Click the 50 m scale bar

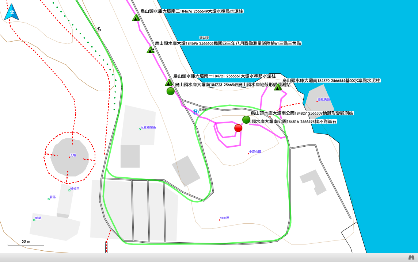(x=26, y=244)
